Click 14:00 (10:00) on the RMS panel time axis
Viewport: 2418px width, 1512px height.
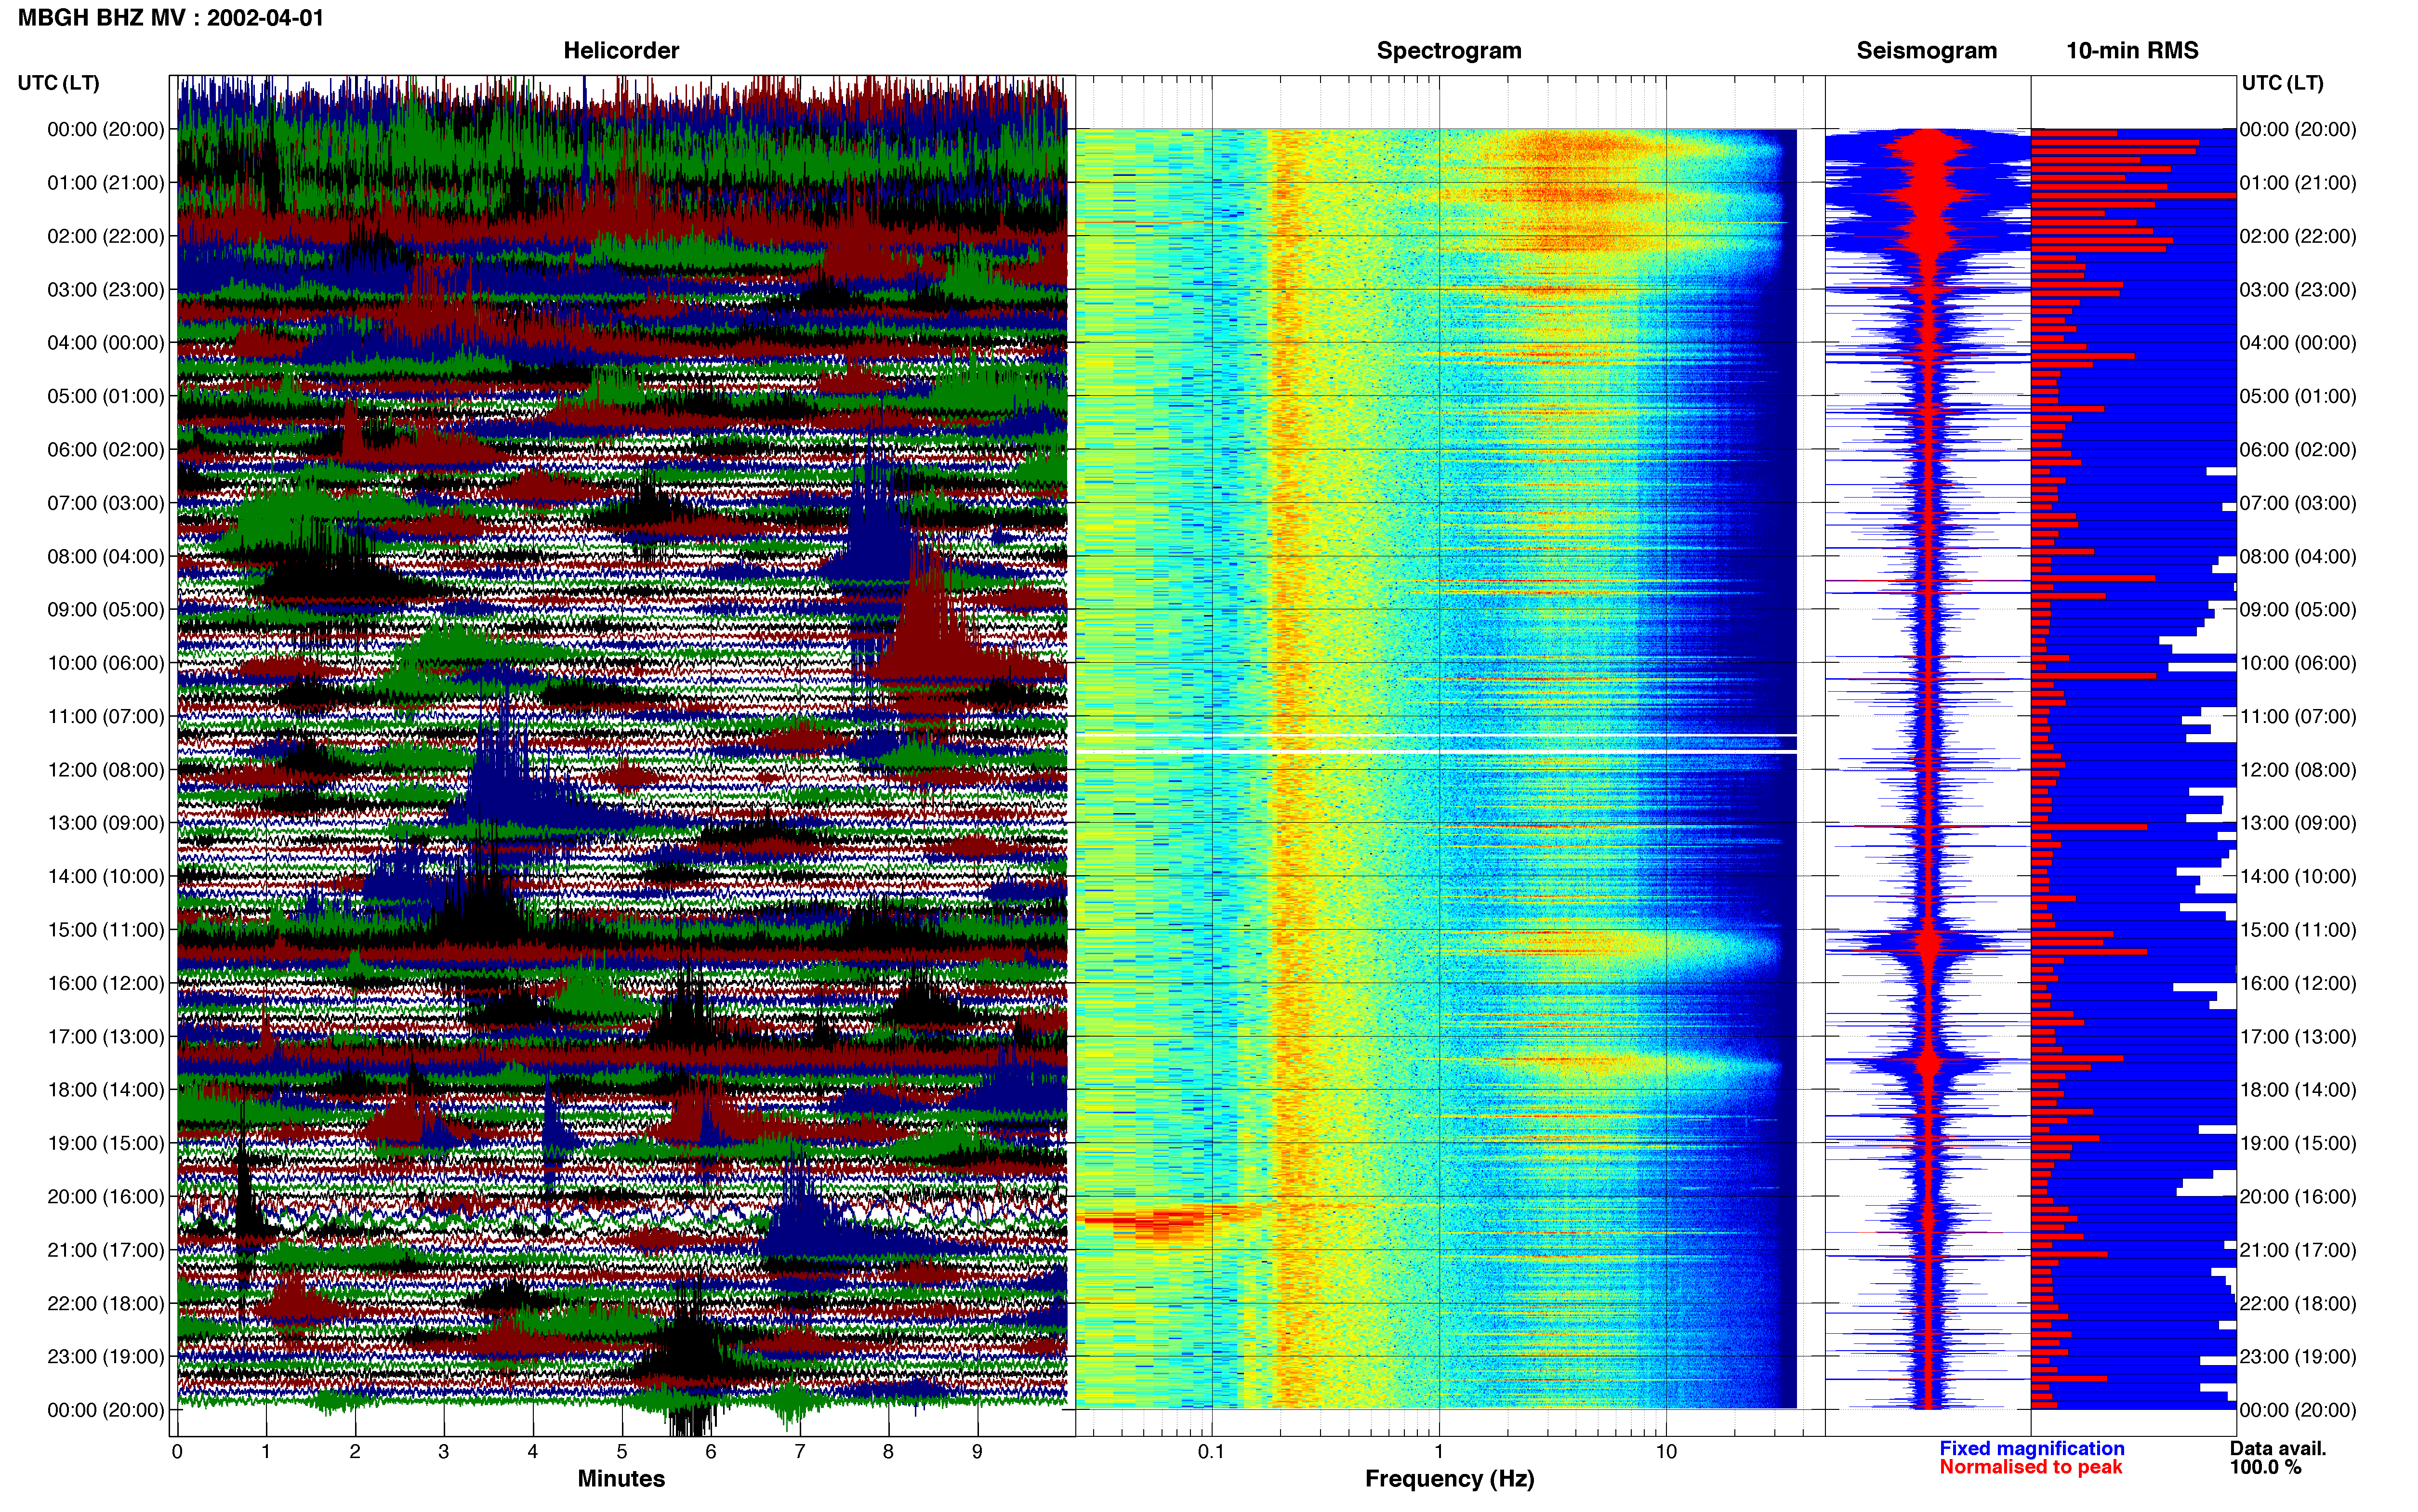(2298, 877)
